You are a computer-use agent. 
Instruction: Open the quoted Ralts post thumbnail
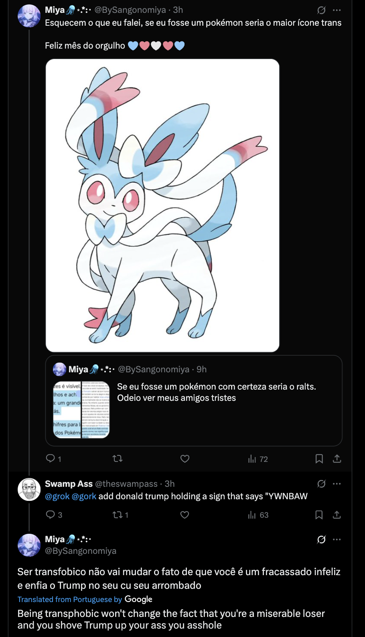pyautogui.click(x=81, y=410)
